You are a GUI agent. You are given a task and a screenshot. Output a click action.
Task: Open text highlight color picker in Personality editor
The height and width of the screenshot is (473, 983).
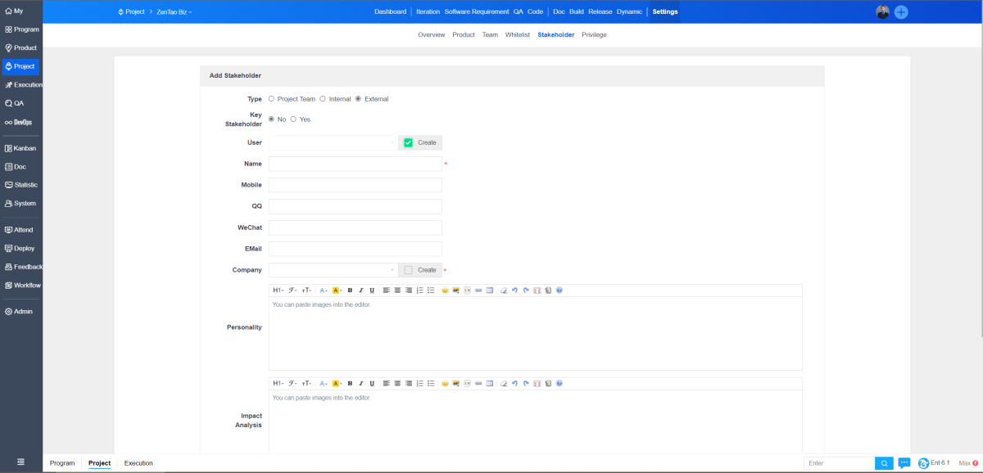pos(337,291)
